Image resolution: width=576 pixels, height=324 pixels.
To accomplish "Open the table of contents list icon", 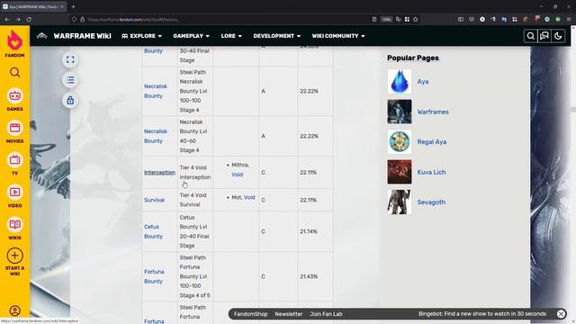I will 70,80.
